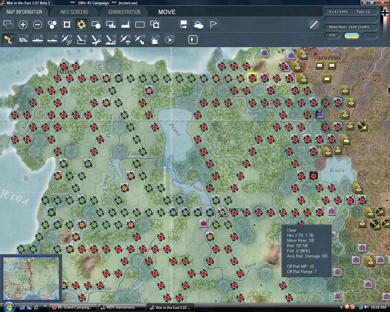Screen dimensions: 390x312
Task: Toggle hex grid display icon
Action: (52, 24)
